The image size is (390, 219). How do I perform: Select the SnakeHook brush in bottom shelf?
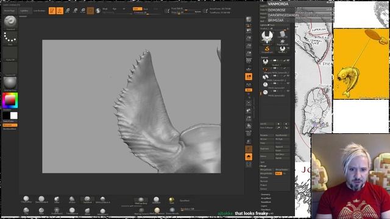(57, 211)
